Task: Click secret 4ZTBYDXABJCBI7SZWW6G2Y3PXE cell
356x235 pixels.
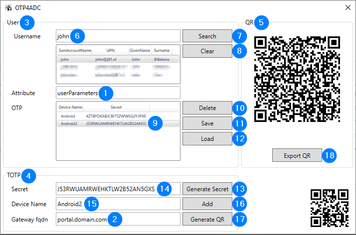Action: tap(116, 116)
